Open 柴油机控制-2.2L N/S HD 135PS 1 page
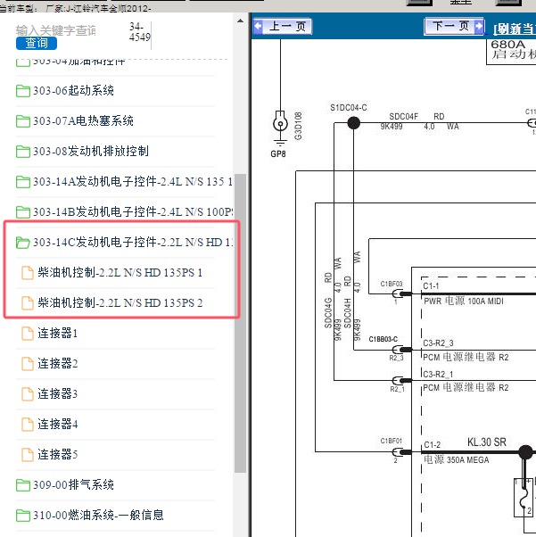The image size is (536, 537). 120,273
